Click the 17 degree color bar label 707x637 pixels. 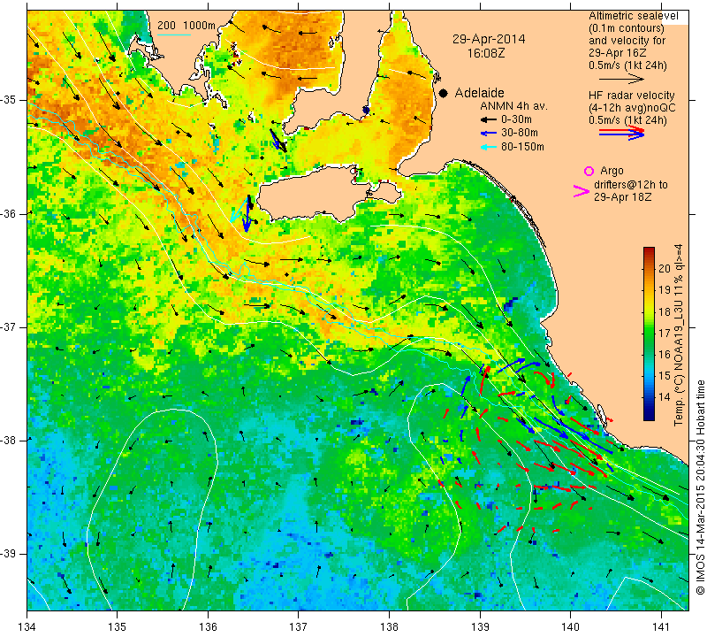click(665, 334)
